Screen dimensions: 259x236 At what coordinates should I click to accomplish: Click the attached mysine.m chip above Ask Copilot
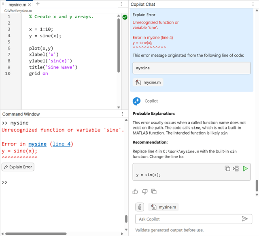tap(163, 207)
